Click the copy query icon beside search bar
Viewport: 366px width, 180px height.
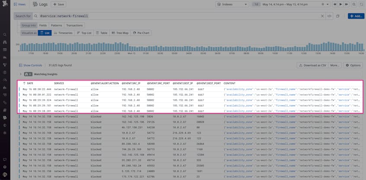pyautogui.click(x=337, y=16)
